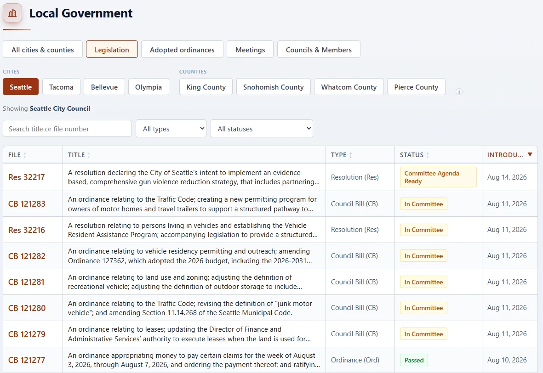Image resolution: width=543 pixels, height=373 pixels.
Task: Click the gun violence reduction resolution title
Action: coord(194,177)
